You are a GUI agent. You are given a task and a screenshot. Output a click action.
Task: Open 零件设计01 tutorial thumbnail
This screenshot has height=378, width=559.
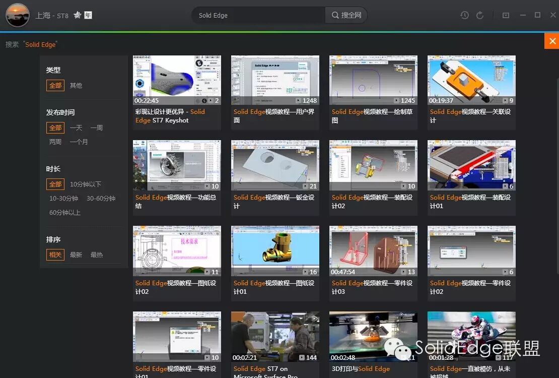pos(177,337)
